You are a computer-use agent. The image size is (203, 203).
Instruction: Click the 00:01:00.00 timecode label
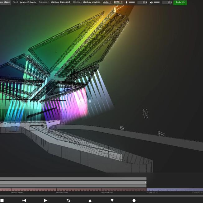(x=107, y=192)
